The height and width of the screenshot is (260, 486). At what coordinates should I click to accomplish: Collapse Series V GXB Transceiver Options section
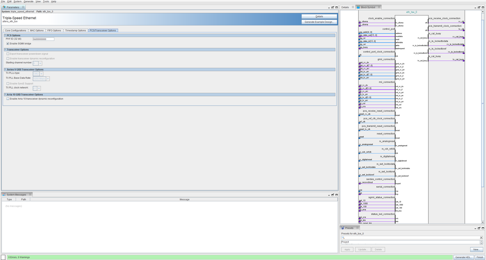tap(5, 69)
